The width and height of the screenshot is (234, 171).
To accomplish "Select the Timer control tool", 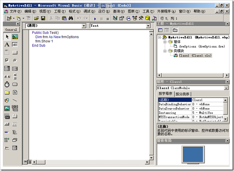I will click(x=7, y=85).
